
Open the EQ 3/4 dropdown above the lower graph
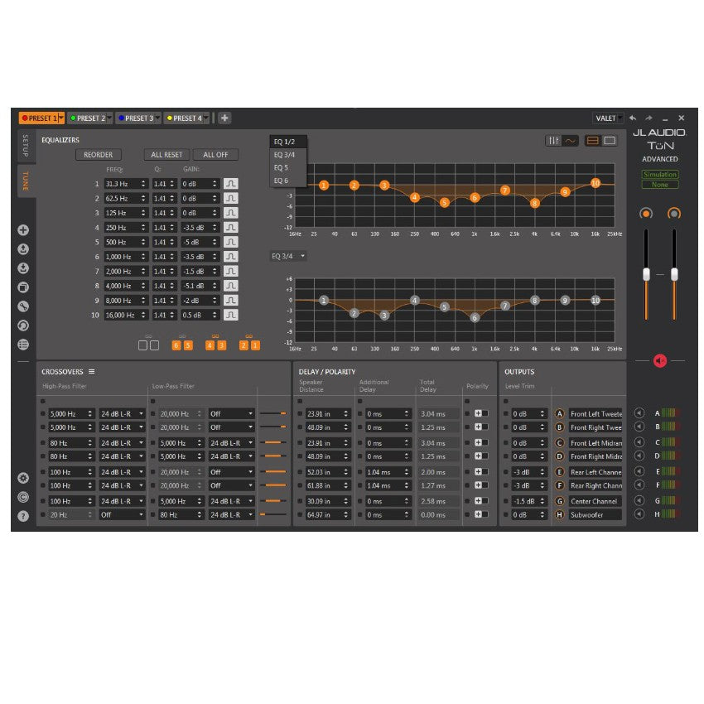point(288,256)
